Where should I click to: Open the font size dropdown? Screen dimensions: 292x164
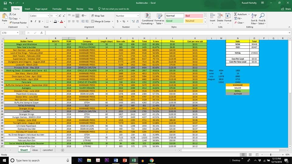[56, 16]
